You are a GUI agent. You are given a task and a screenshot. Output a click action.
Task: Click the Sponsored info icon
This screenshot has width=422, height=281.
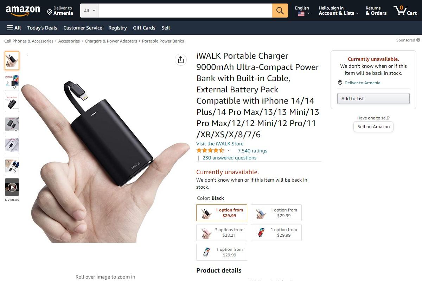(418, 40)
